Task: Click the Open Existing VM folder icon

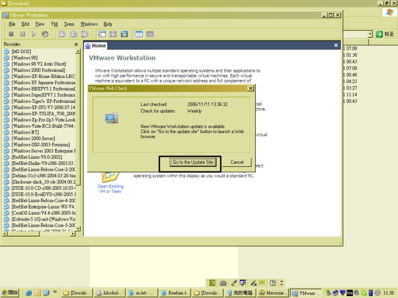Action: [110, 177]
